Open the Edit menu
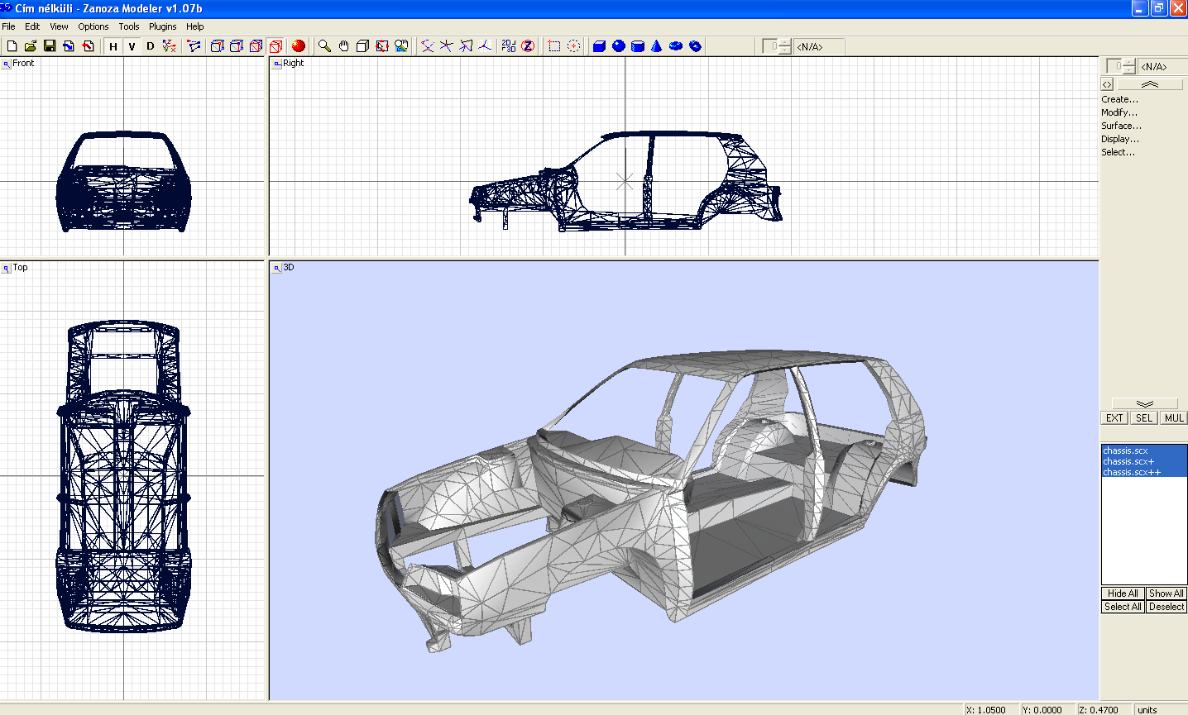The width and height of the screenshot is (1188, 715). [x=32, y=26]
